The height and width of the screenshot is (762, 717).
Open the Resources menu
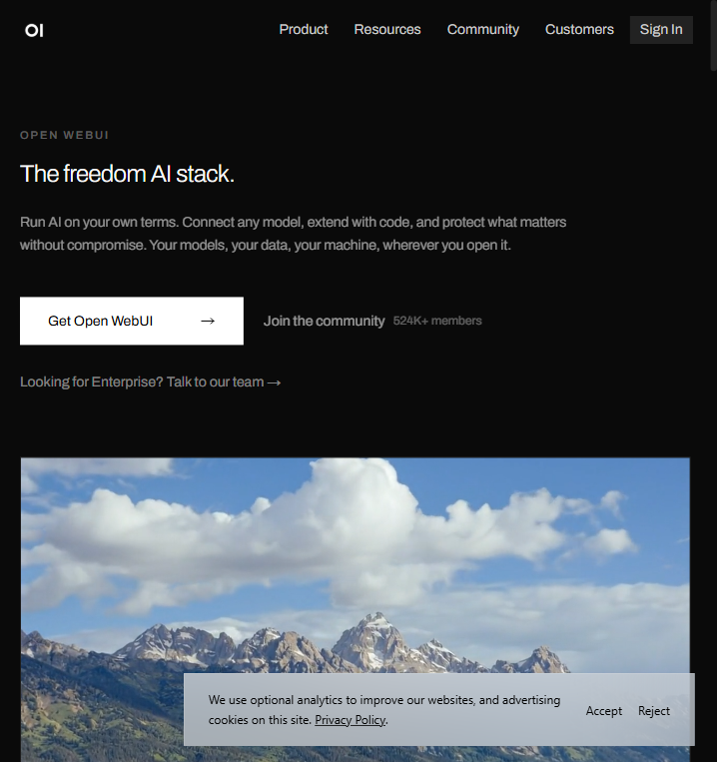(x=387, y=30)
